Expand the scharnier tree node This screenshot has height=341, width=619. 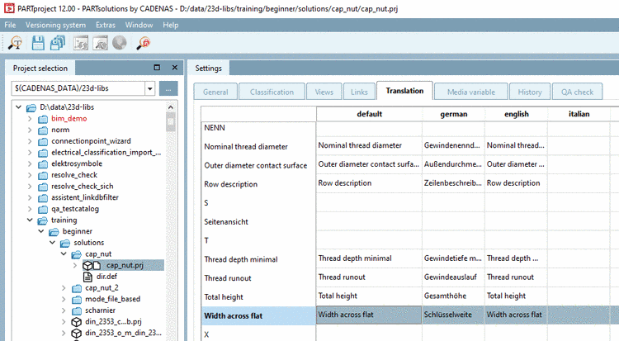point(64,310)
